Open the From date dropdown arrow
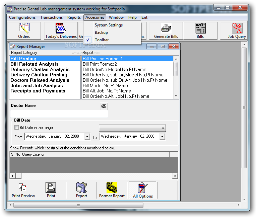The image size is (257, 218). click(87, 136)
